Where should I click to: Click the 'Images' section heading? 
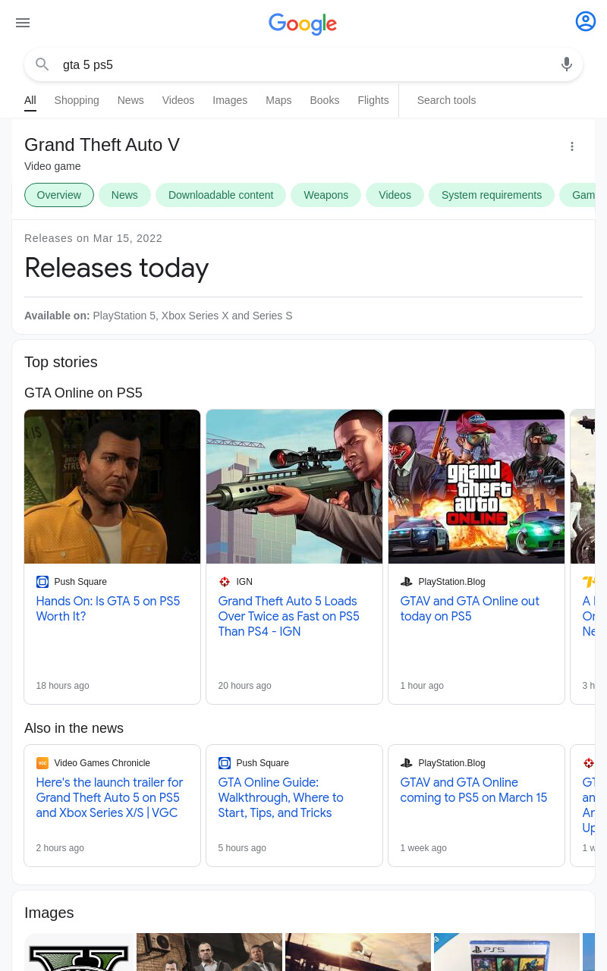click(x=49, y=913)
